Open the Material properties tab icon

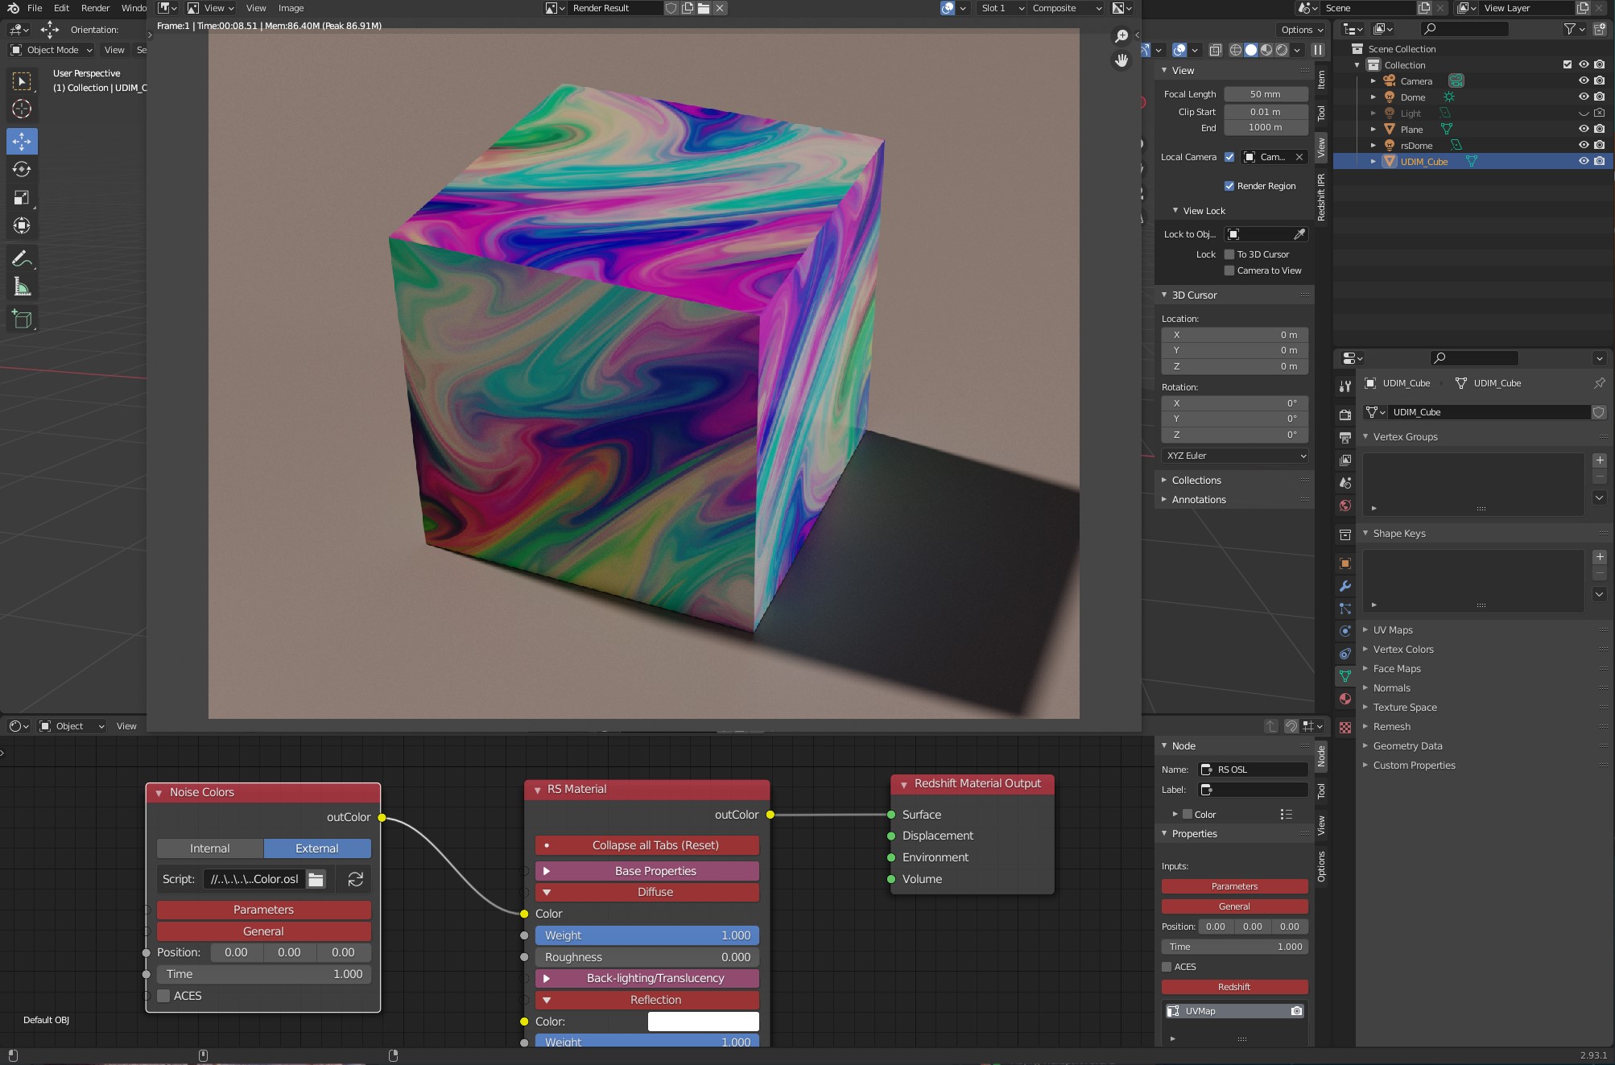pos(1345,699)
